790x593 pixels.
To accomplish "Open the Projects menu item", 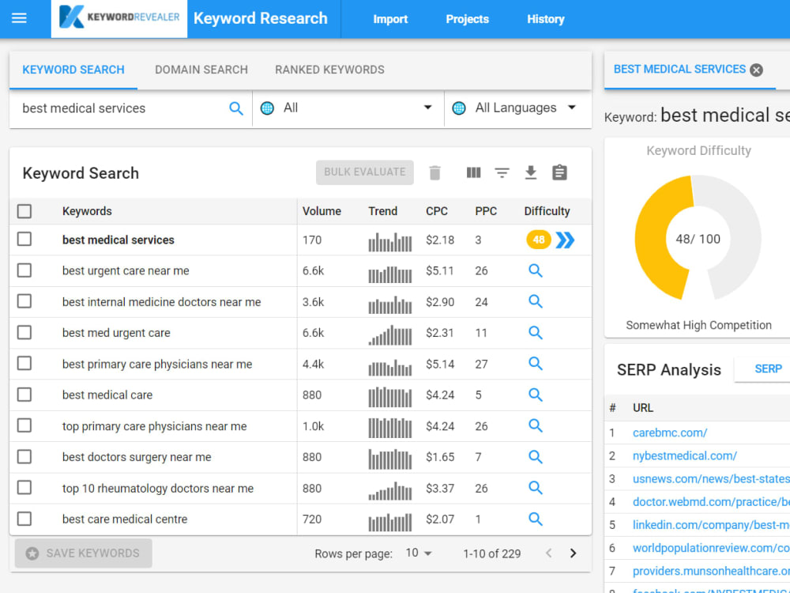I will pyautogui.click(x=467, y=19).
